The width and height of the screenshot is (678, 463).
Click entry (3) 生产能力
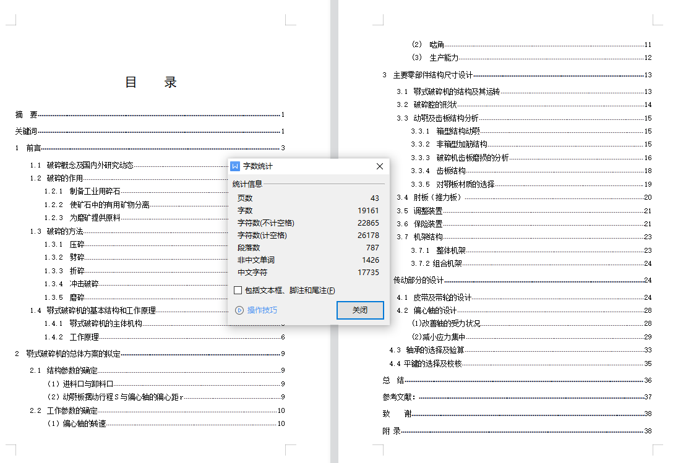click(532, 57)
